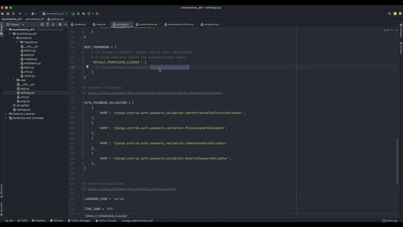Open the Terminal tool window button

(57, 221)
